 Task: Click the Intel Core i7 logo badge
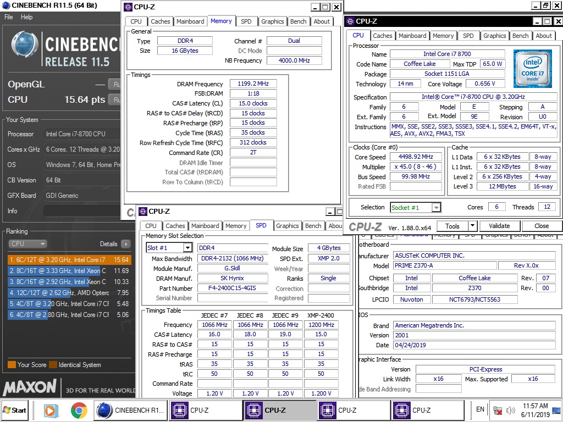(532, 69)
